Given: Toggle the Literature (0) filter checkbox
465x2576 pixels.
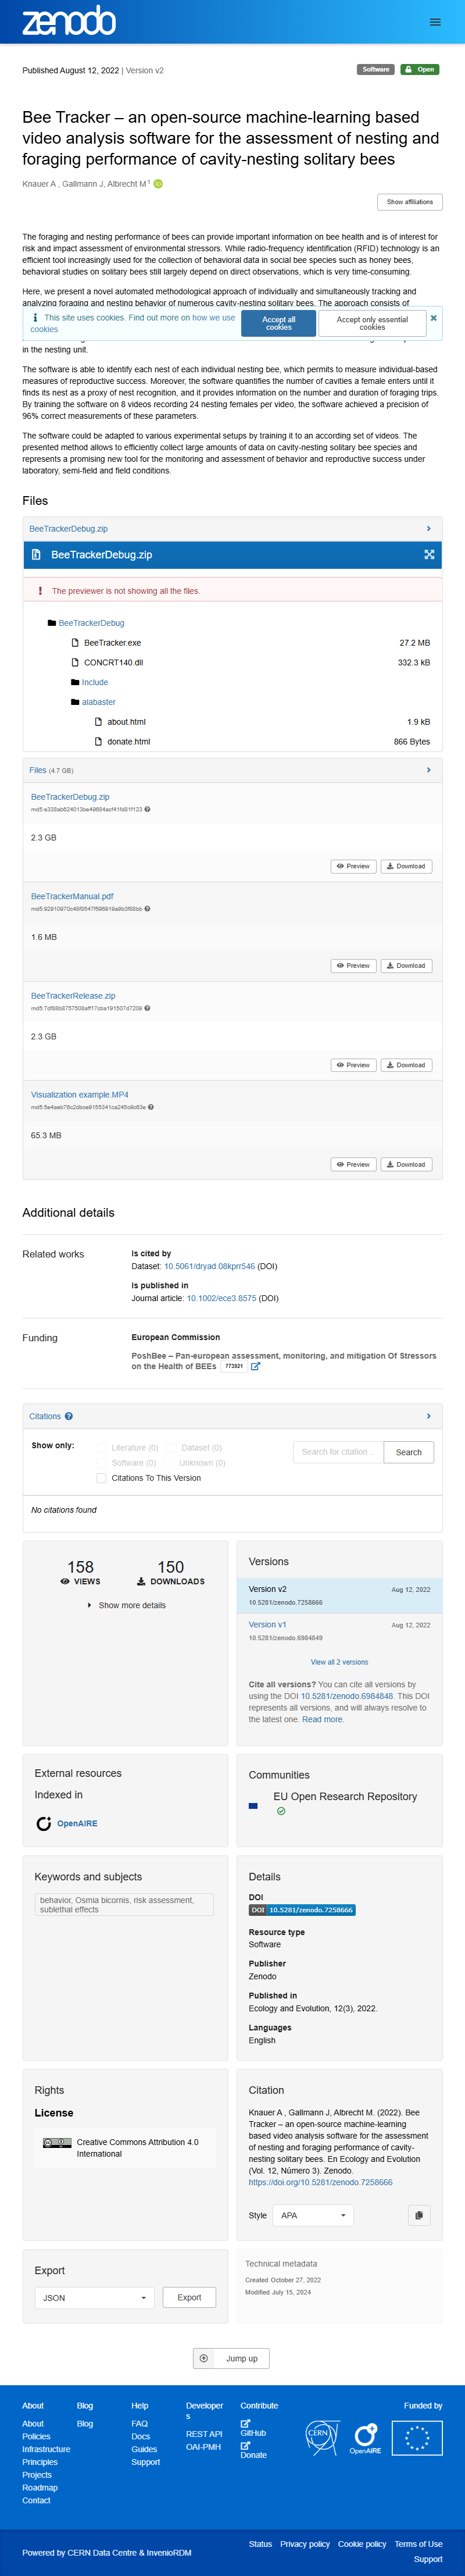Looking at the screenshot, I should pos(101,1447).
